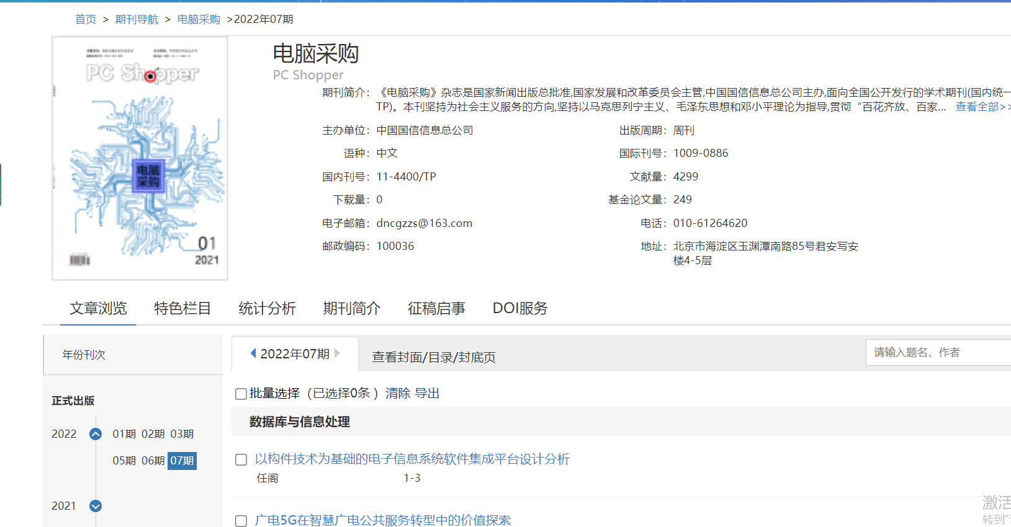The height and width of the screenshot is (527, 1011).
Task: Tick the 批量选择 checkbox
Action: pyautogui.click(x=241, y=394)
